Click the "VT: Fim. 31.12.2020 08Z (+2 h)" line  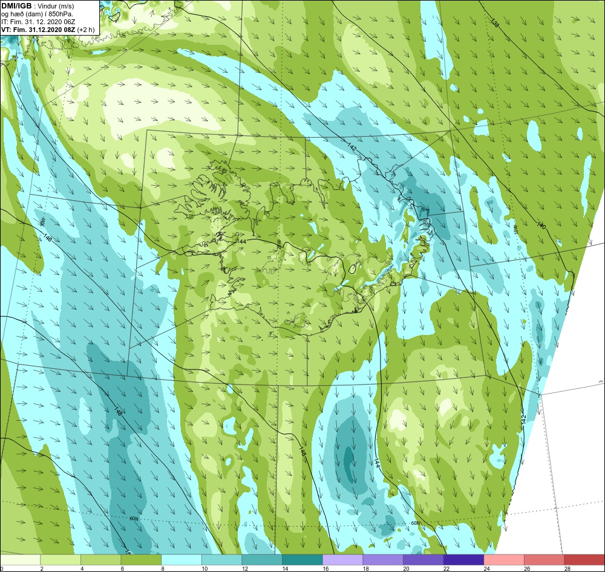48,29
